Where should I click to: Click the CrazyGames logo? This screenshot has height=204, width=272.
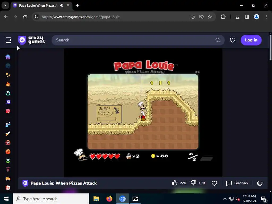click(x=31, y=40)
